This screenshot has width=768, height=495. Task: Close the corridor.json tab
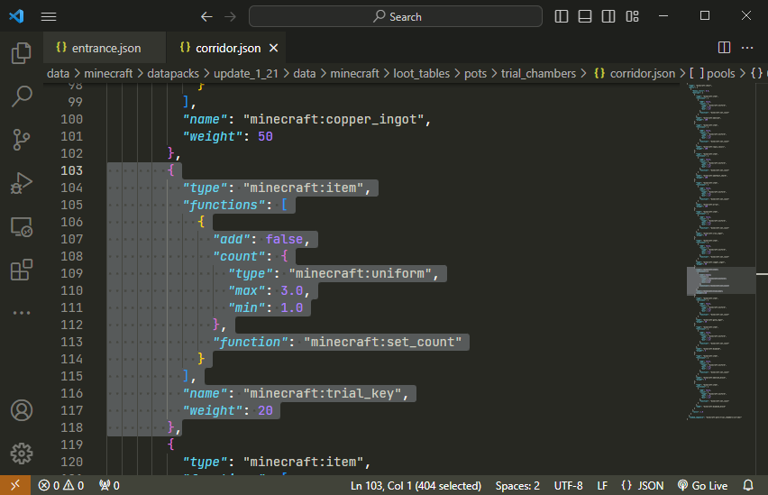coord(274,48)
